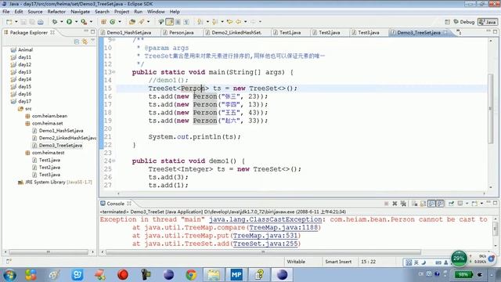Toggle Mark Occurrences in toolbar
The width and height of the screenshot is (501, 282).
(x=170, y=22)
